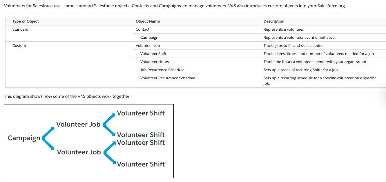This screenshot has width=386, height=182.
Task: Click the Description column header
Action: pos(274,21)
